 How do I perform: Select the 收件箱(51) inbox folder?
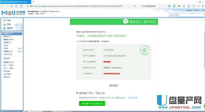click(x=7, y=34)
